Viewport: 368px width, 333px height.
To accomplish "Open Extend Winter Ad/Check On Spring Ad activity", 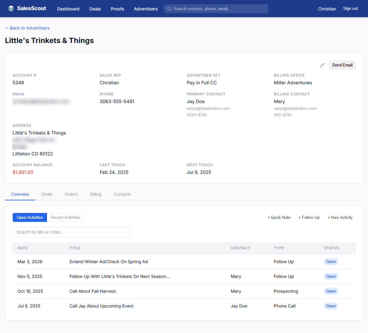I will 109,262.
